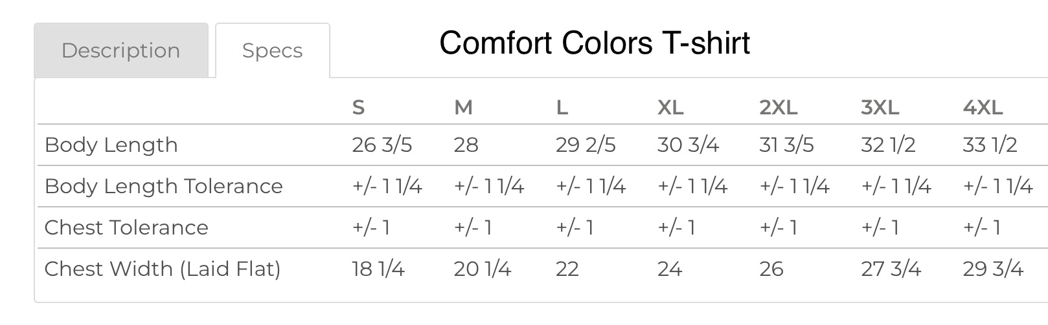The height and width of the screenshot is (325, 1048).
Task: Click the M size column header
Action: click(x=463, y=107)
